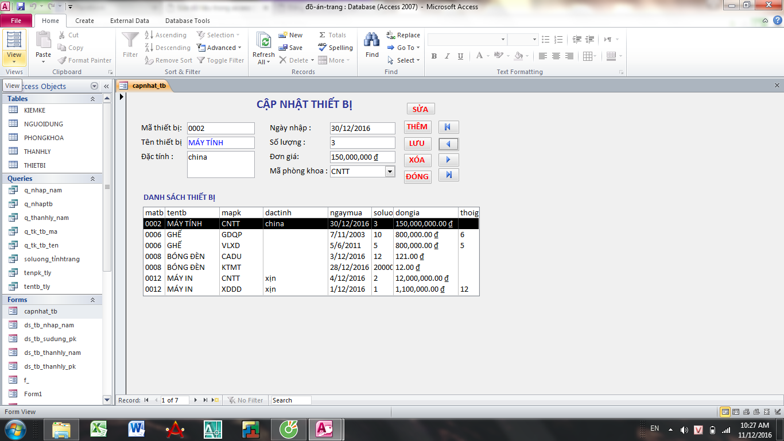Click the Filter funnel icon

[130, 40]
